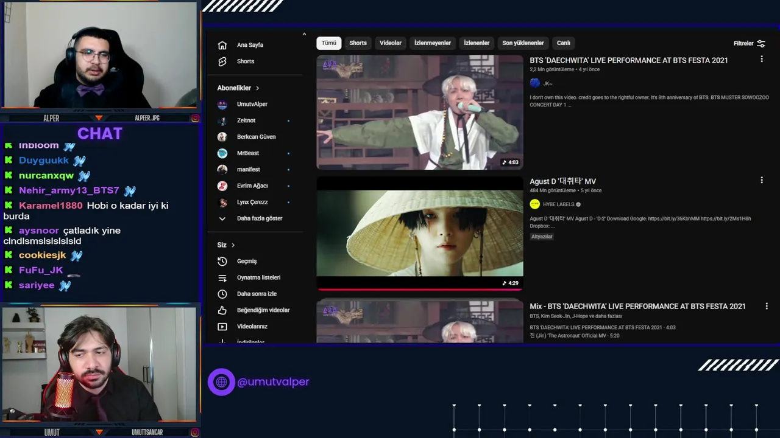Expand Daha fazla göster subscriptions list

[x=250, y=218]
